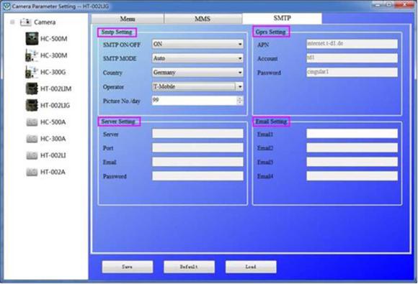This screenshot has width=418, height=284.
Task: Click the Save button
Action: (x=128, y=267)
